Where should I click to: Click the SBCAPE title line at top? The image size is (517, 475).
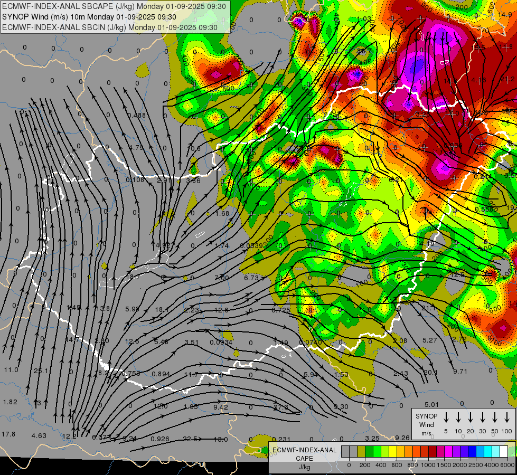[114, 6]
